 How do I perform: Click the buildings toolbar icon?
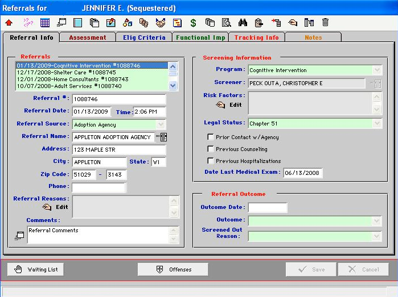(309, 23)
